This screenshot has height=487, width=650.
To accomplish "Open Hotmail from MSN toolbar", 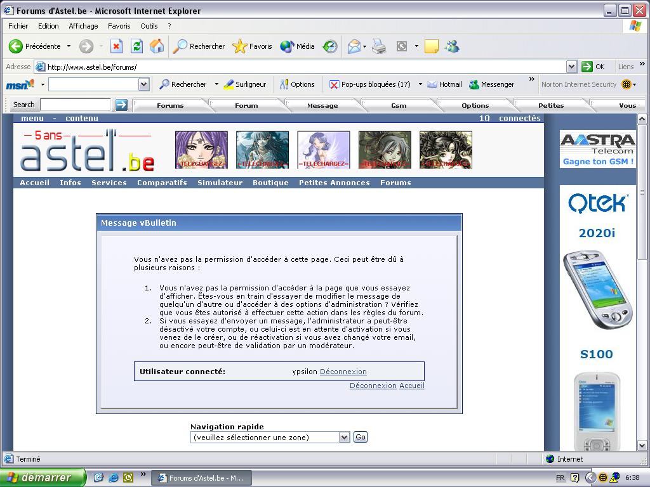I will [444, 84].
